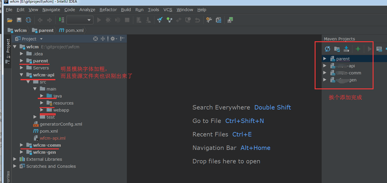Select the wfcm-gen module
This screenshot has height=183, width=387.
tap(45, 152)
